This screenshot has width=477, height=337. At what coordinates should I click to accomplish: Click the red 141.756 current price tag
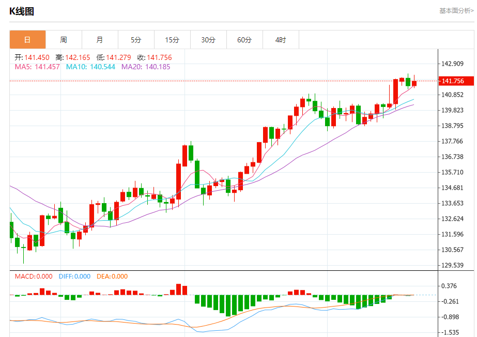[x=452, y=81]
